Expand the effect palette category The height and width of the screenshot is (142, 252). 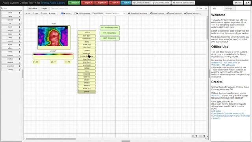click(11, 48)
